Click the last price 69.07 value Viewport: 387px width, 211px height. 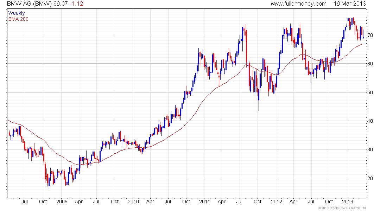61,4
